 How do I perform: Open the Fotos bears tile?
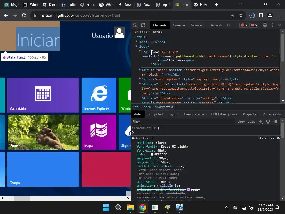[43, 132]
